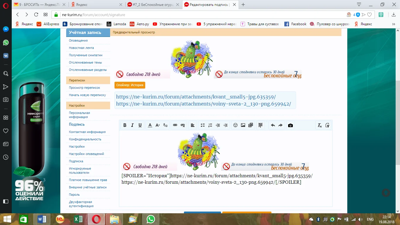Launch Word from the taskbar
This screenshot has height=225, width=400.
pyautogui.click(x=42, y=219)
